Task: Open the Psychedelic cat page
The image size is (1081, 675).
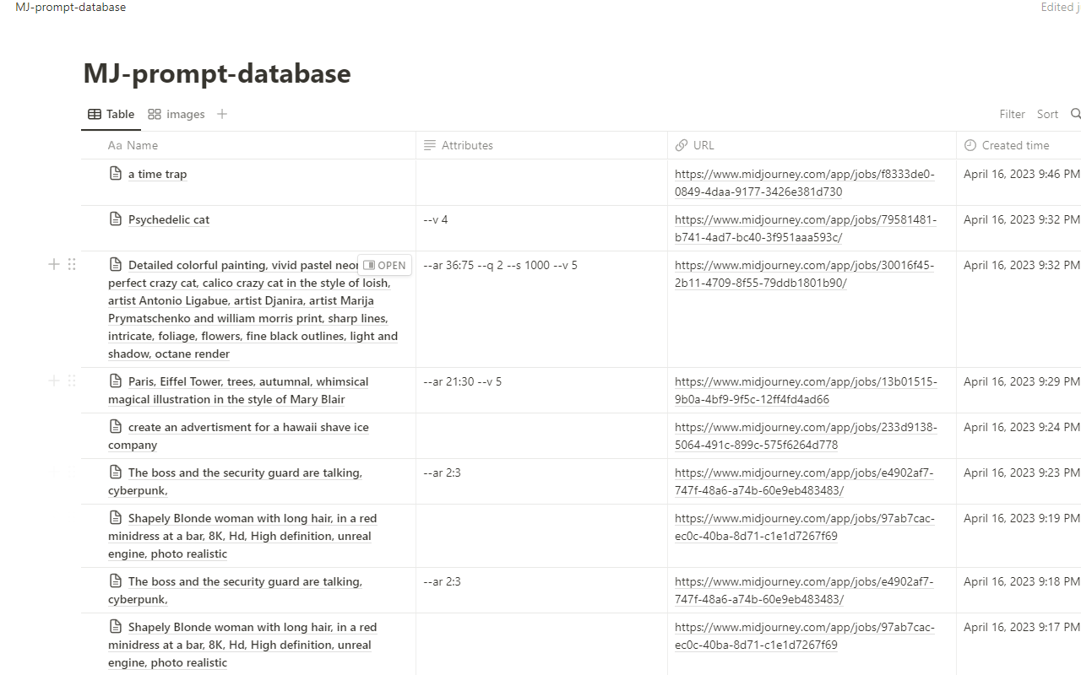Action: click(169, 219)
